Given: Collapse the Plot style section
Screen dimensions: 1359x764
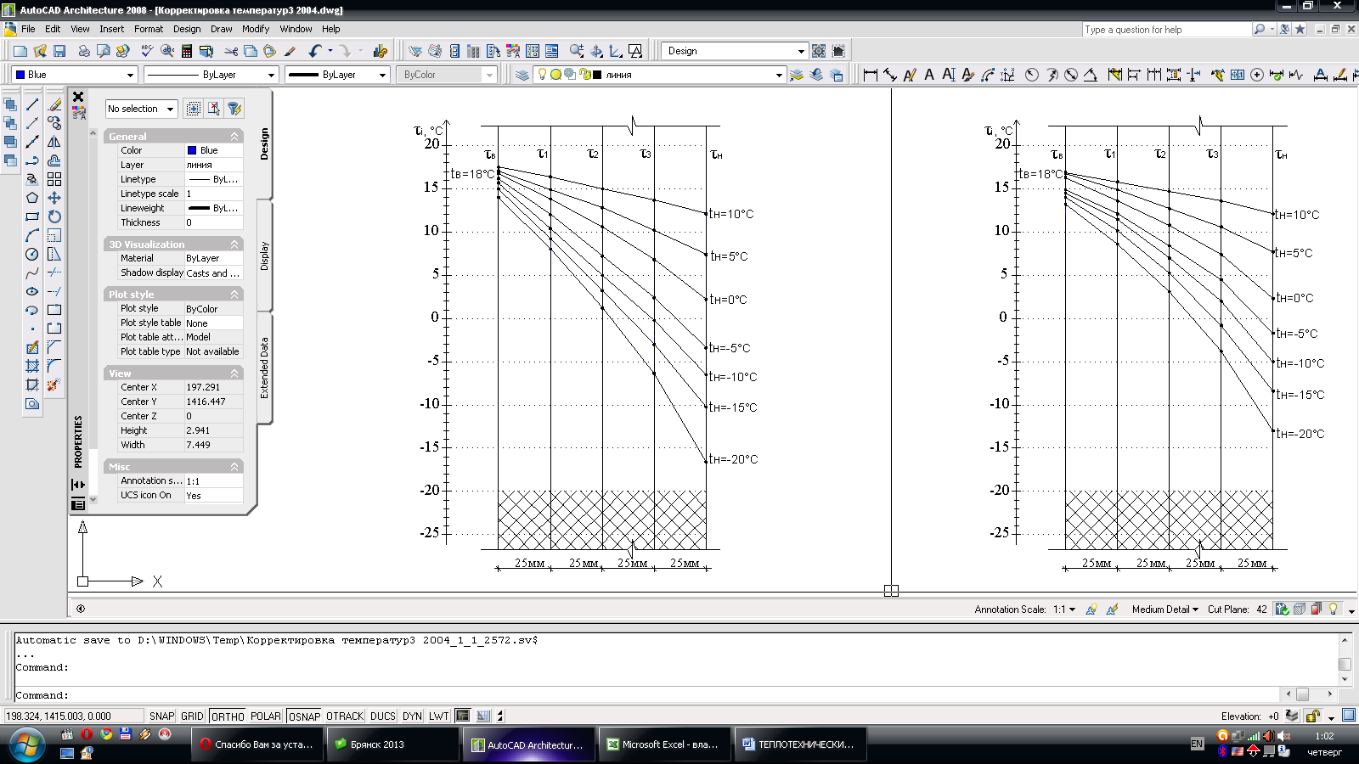Looking at the screenshot, I should 234,294.
